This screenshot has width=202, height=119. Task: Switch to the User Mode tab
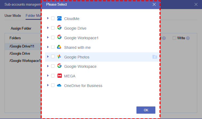[x=13, y=15]
